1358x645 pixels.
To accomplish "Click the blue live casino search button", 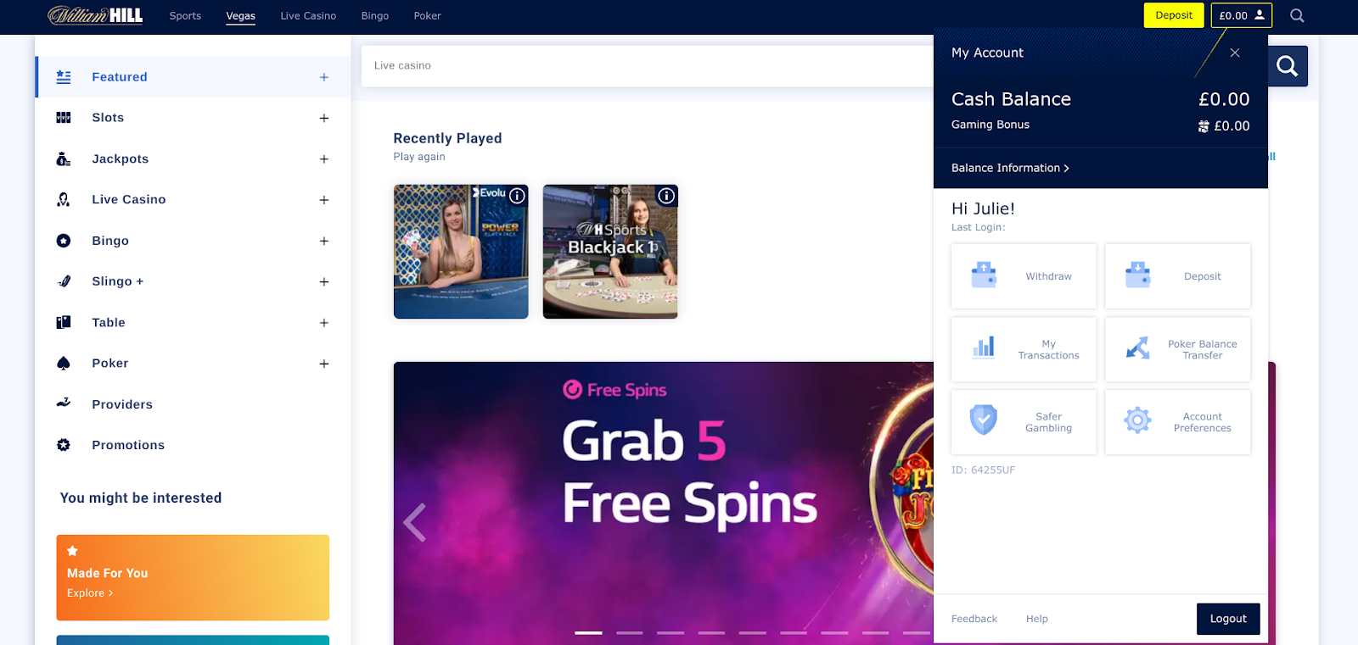I will click(x=1288, y=66).
